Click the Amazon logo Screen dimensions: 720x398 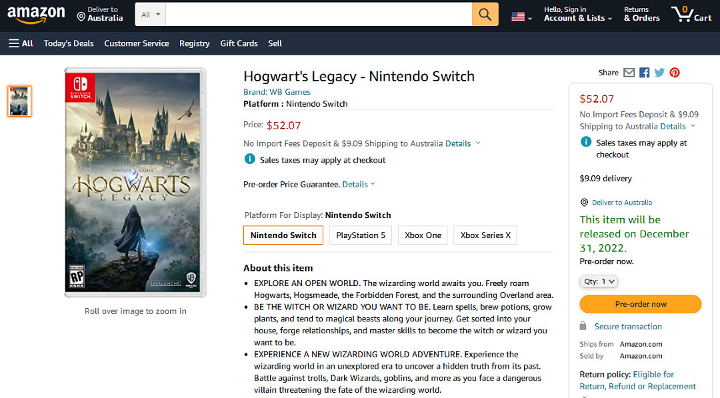coord(37,15)
